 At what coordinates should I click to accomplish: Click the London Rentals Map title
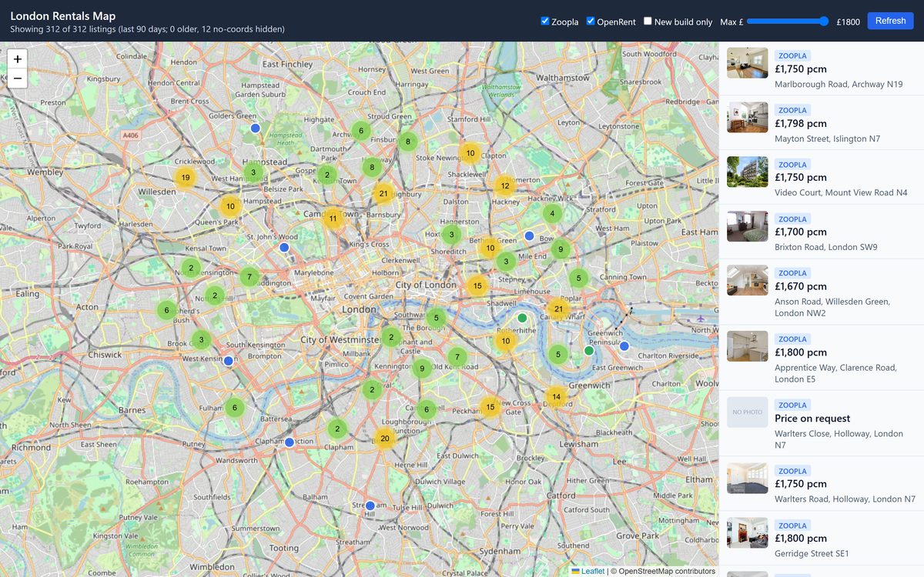pyautogui.click(x=63, y=15)
